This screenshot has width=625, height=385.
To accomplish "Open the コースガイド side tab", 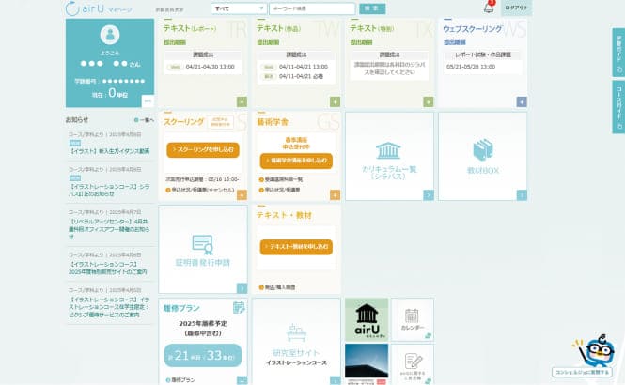I will tap(618, 107).
